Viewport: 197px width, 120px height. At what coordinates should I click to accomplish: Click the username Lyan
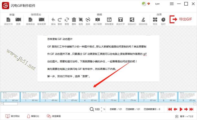click(x=157, y=4)
